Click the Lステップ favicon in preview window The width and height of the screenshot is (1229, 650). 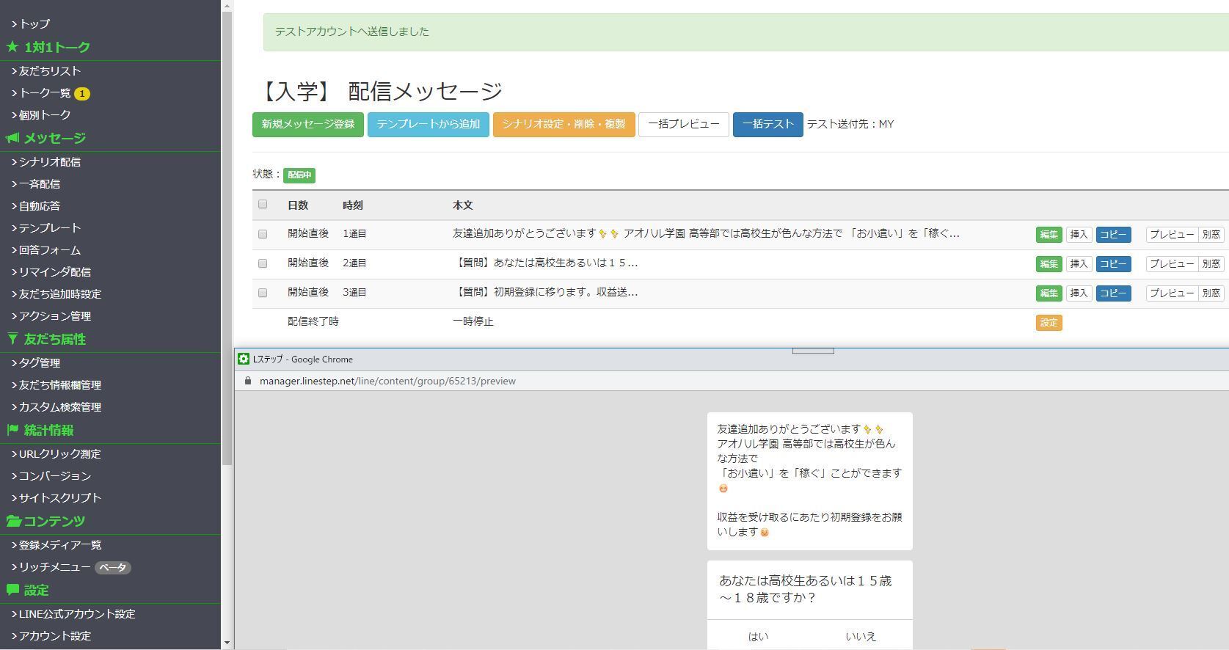tap(244, 359)
